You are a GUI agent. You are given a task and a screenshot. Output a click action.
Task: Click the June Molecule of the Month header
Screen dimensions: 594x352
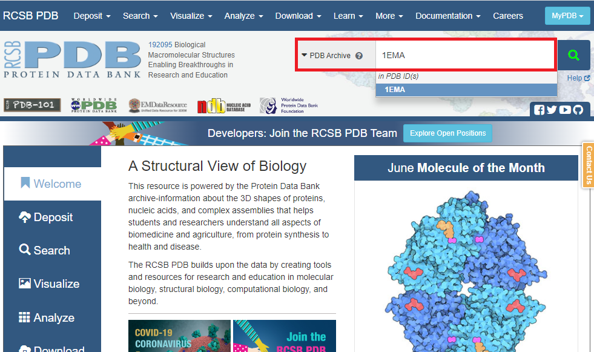pyautogui.click(x=466, y=168)
